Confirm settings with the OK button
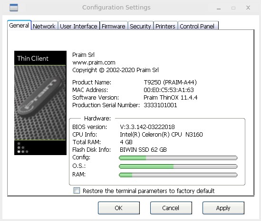The height and width of the screenshot is (221, 261). (119, 208)
